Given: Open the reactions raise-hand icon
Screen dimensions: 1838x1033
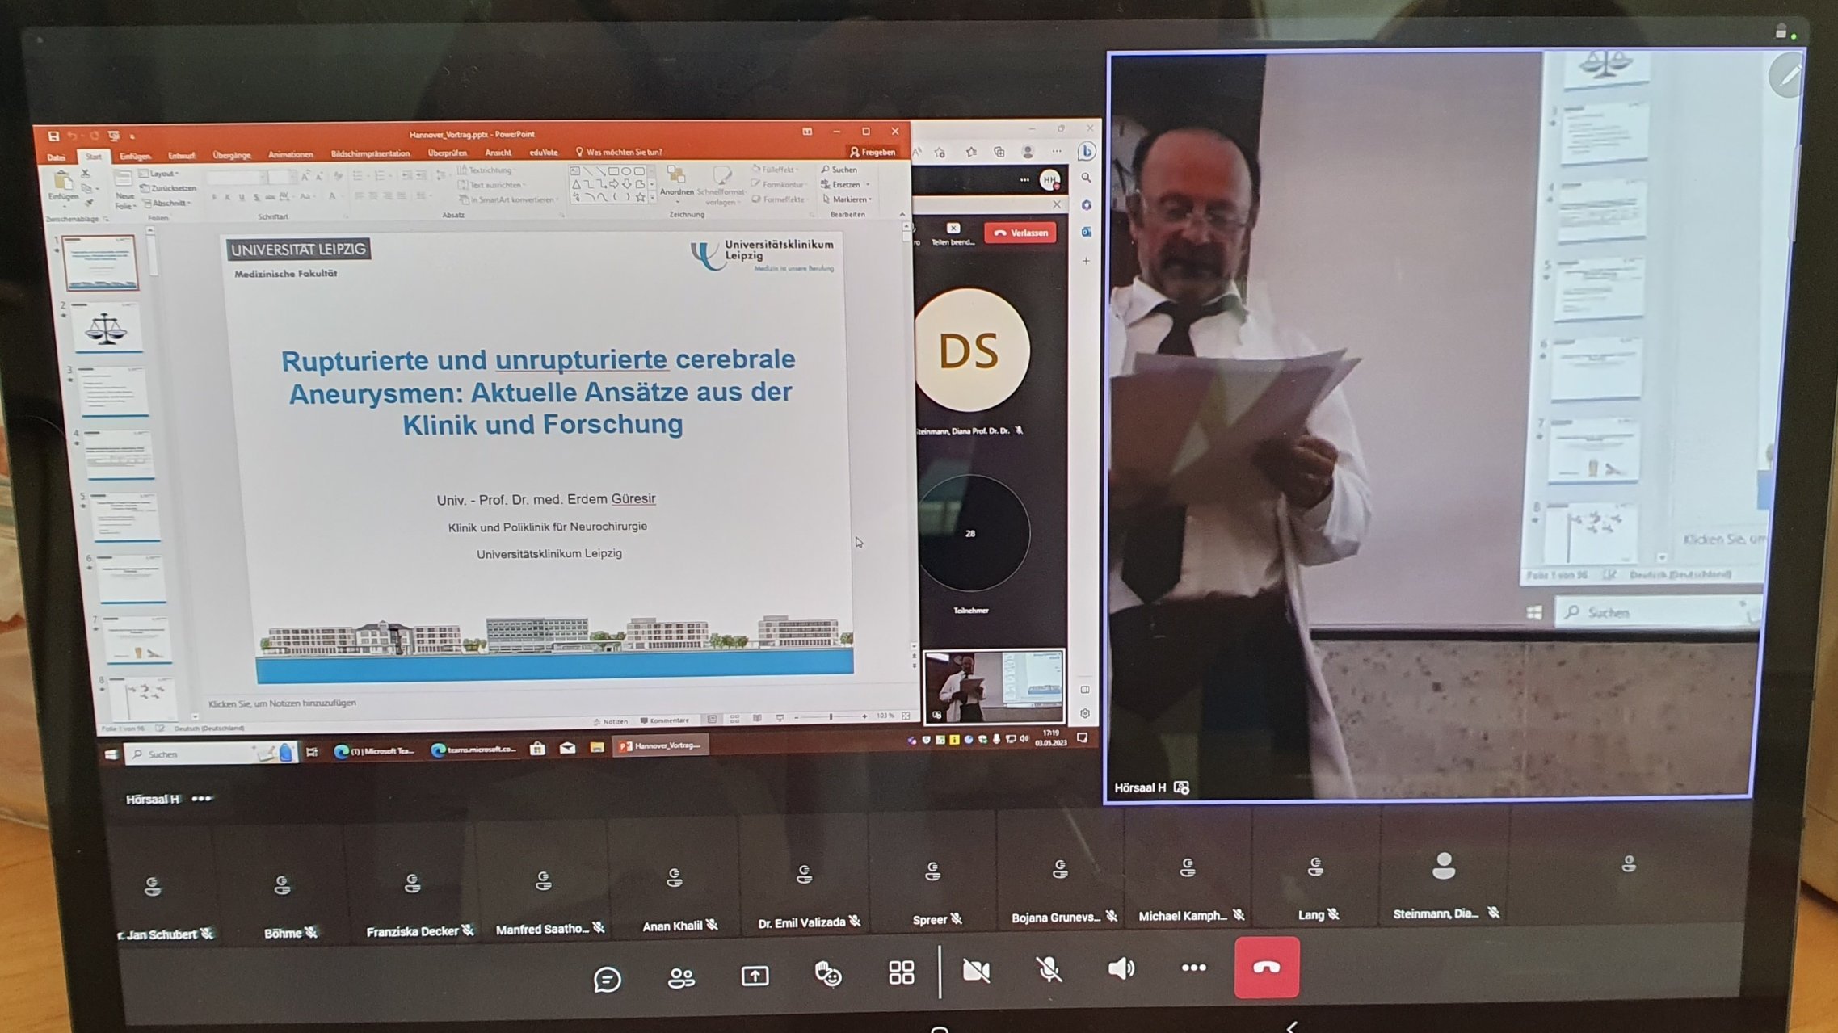Looking at the screenshot, I should [828, 974].
